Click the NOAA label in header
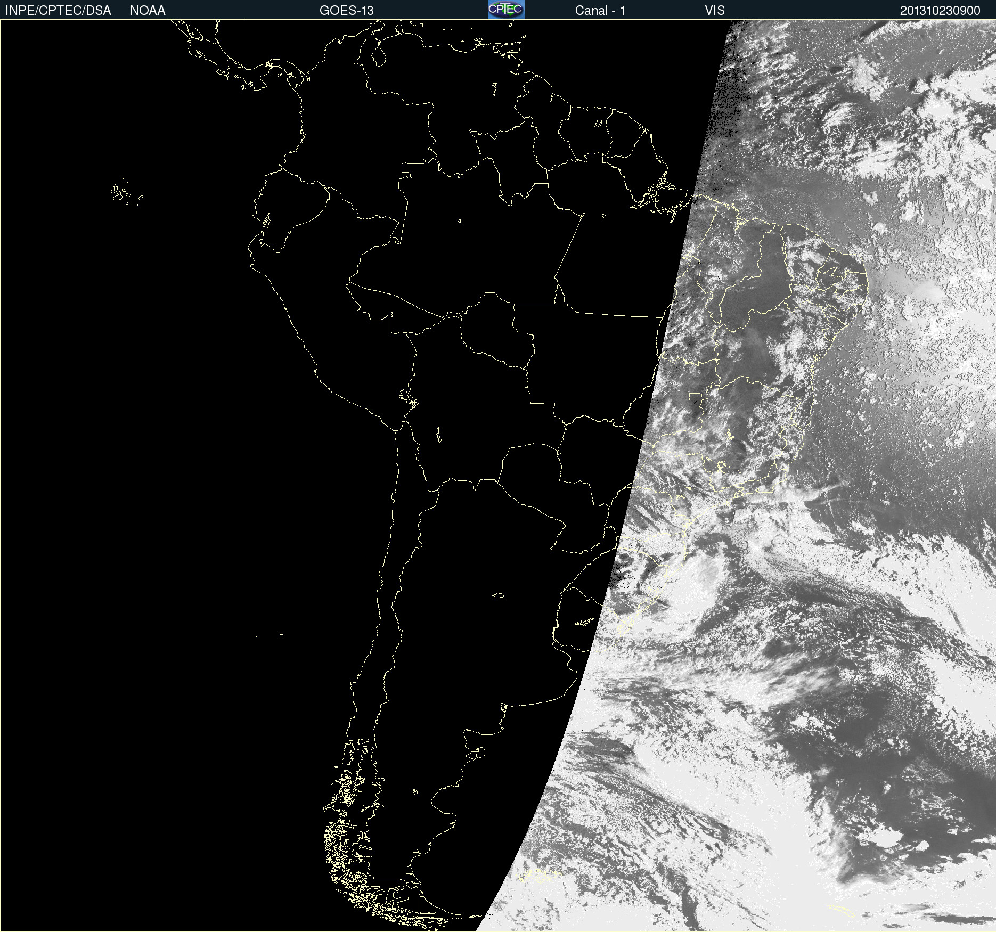 148,11
